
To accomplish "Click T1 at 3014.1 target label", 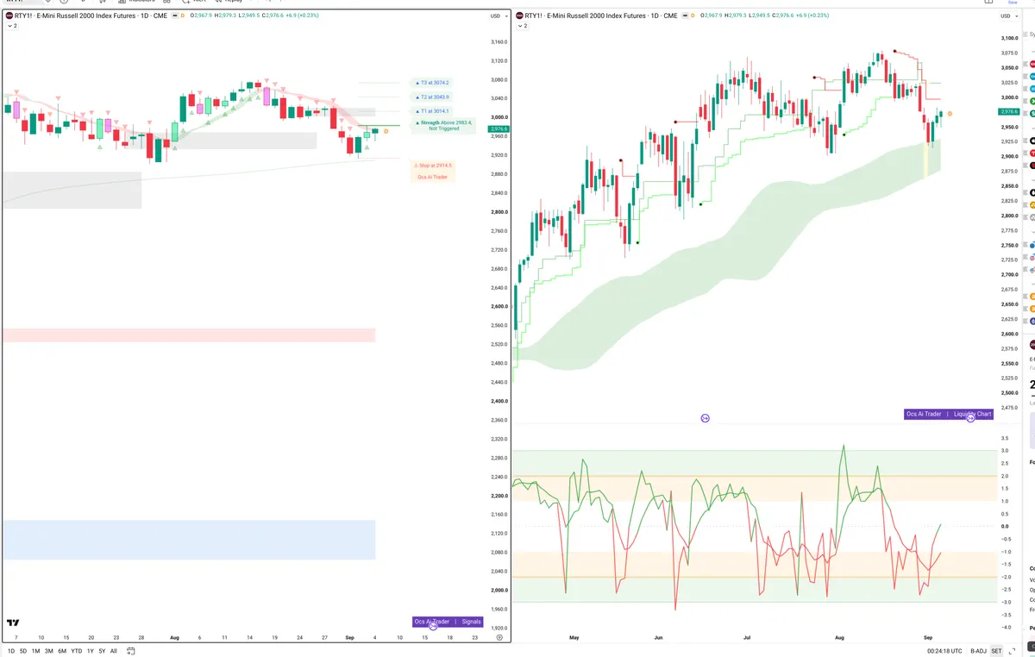I will point(432,111).
